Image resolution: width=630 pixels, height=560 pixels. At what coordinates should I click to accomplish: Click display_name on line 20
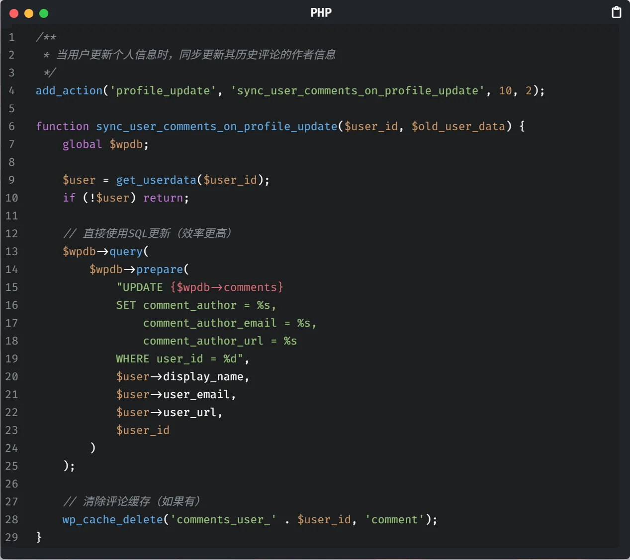(203, 377)
